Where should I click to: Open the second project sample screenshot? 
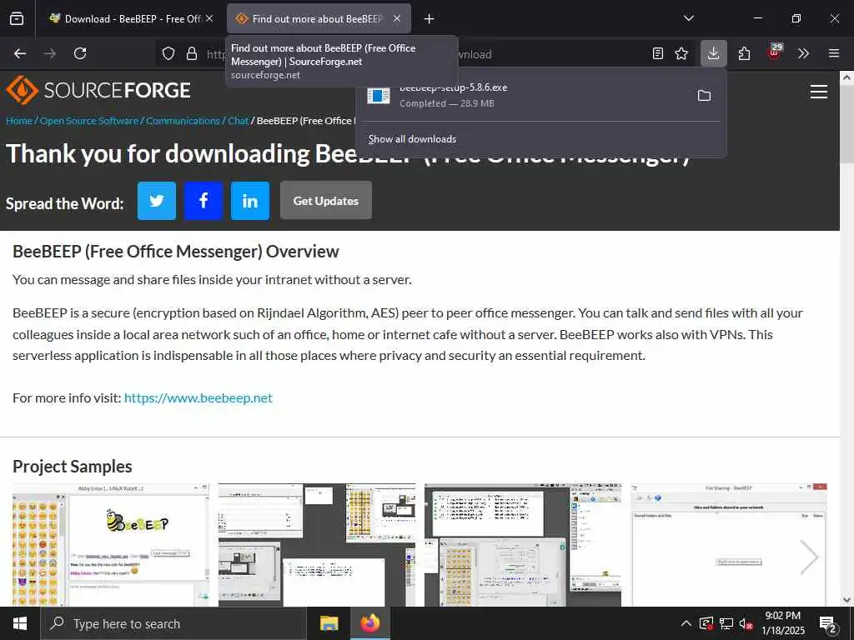(x=316, y=545)
